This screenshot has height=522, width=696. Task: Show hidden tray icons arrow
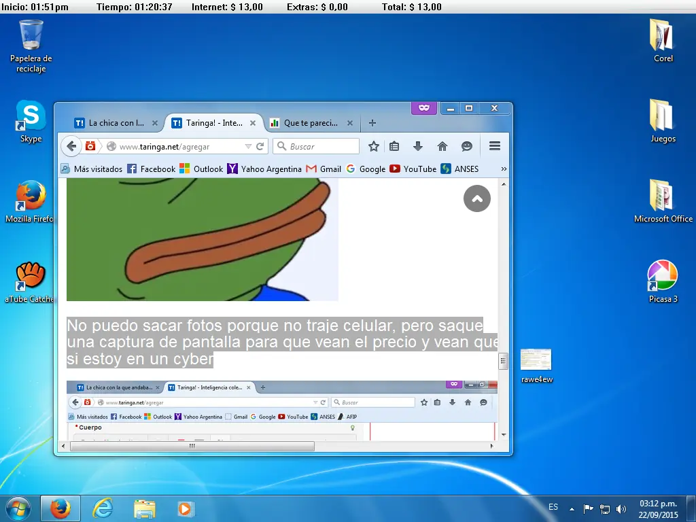(x=572, y=509)
